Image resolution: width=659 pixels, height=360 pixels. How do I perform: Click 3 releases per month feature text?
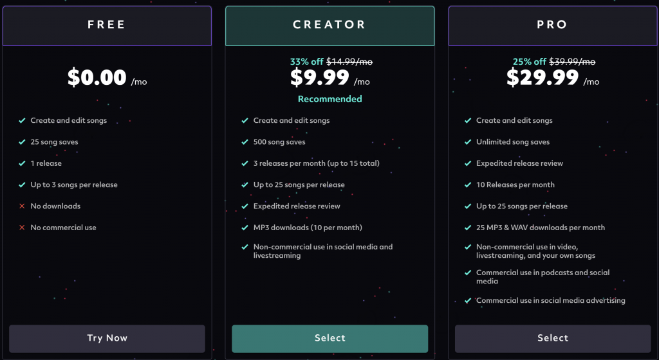(317, 163)
